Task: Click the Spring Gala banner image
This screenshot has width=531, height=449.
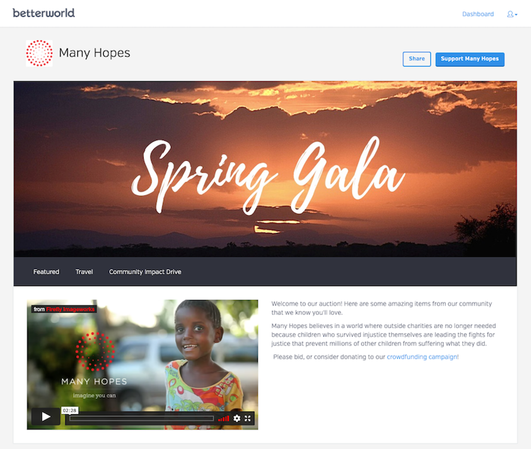Action: tap(265, 169)
